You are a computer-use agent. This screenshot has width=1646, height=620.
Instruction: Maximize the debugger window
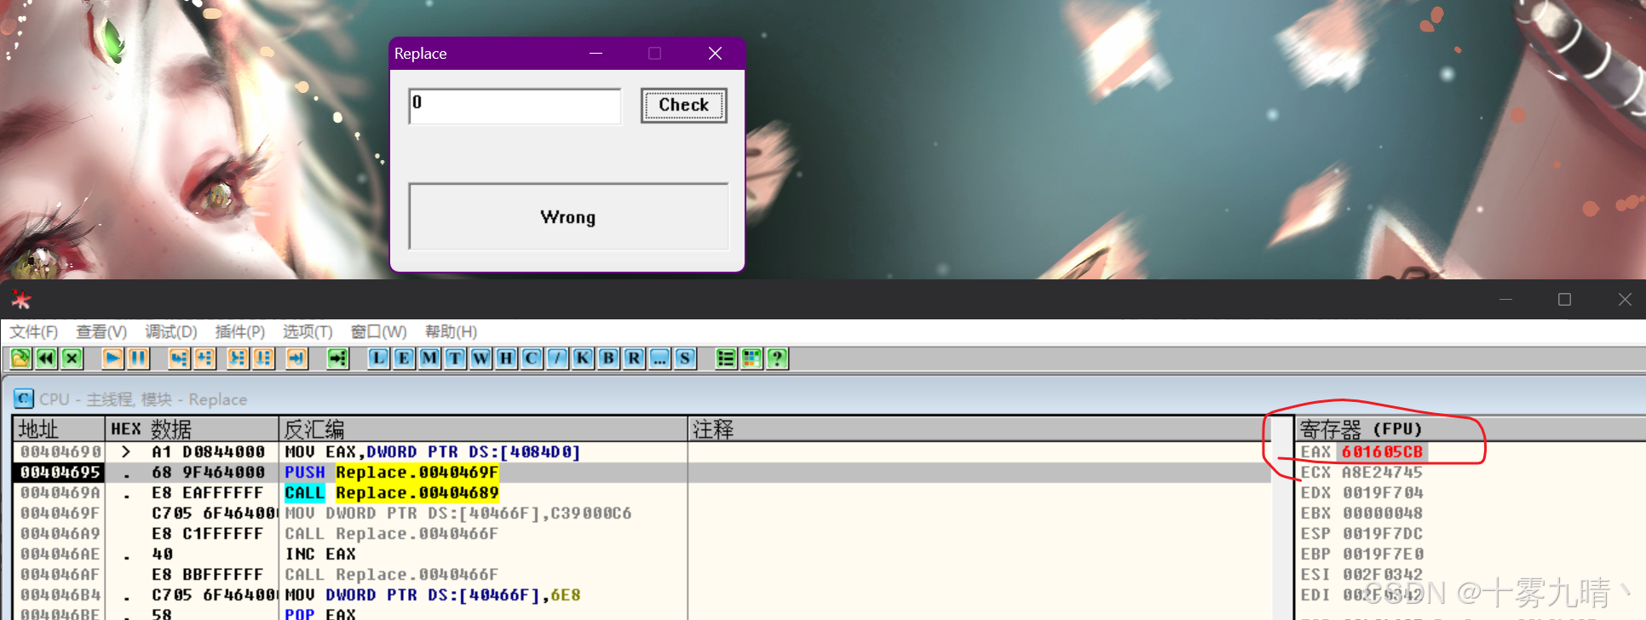(1564, 300)
